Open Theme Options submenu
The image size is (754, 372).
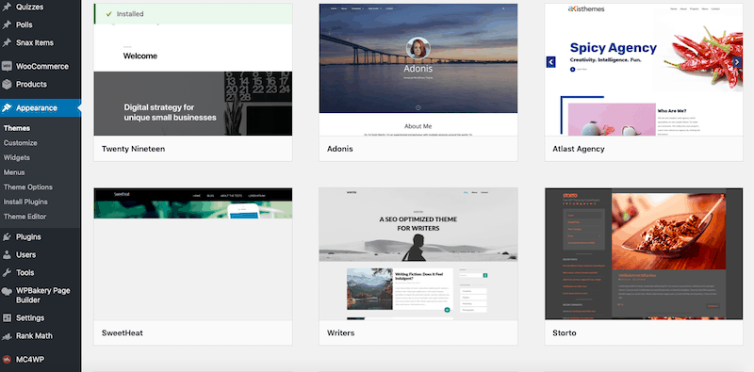coord(28,187)
